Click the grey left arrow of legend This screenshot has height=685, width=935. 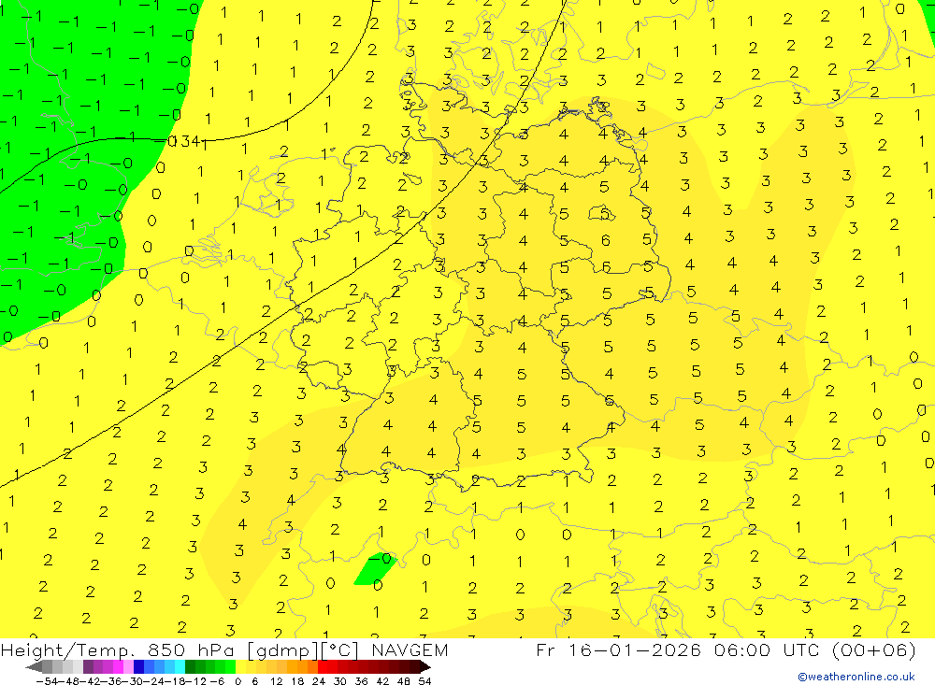click(x=34, y=667)
